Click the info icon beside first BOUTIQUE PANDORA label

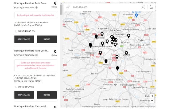coord(37,7)
